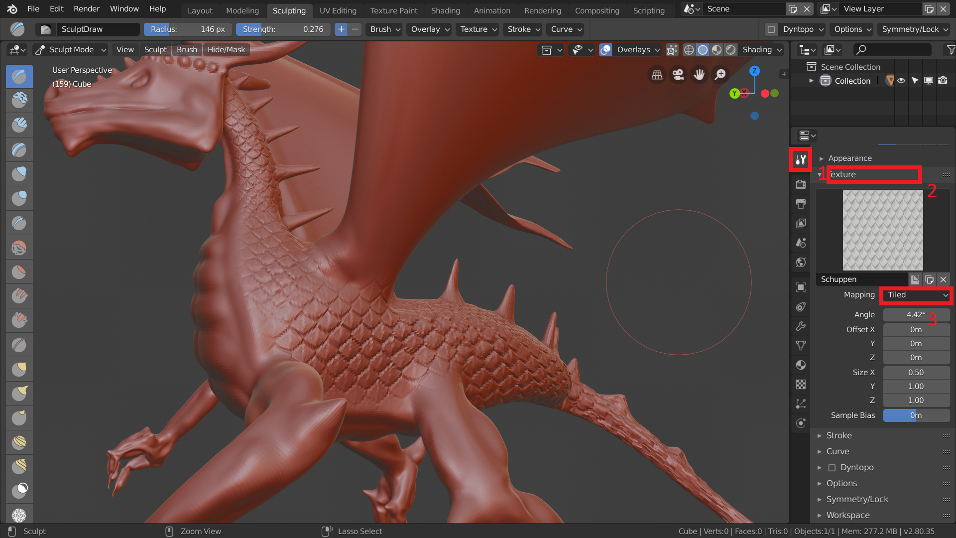Open the World properties tab
This screenshot has height=538, width=956.
pyautogui.click(x=801, y=263)
